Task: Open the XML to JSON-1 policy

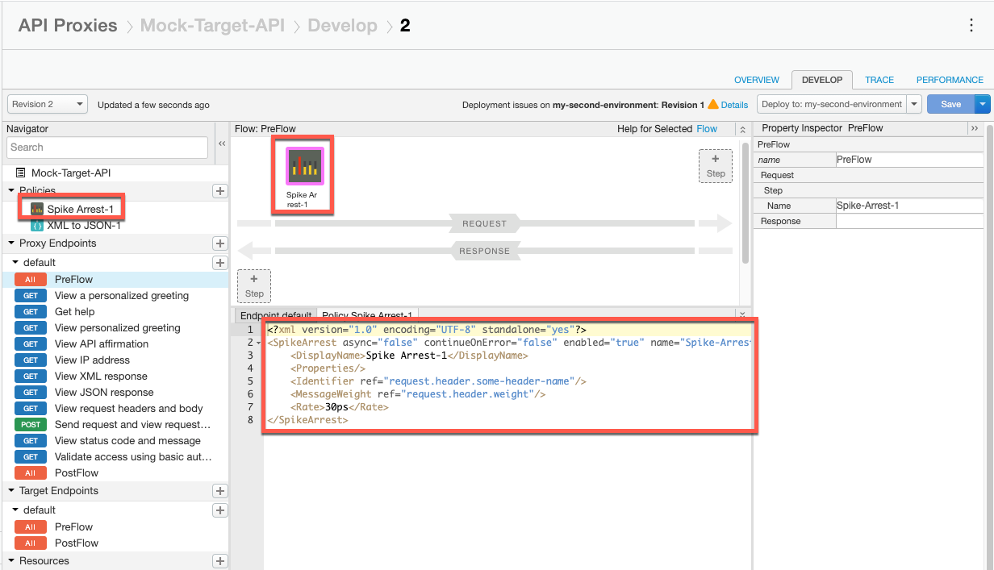Action: click(x=84, y=225)
